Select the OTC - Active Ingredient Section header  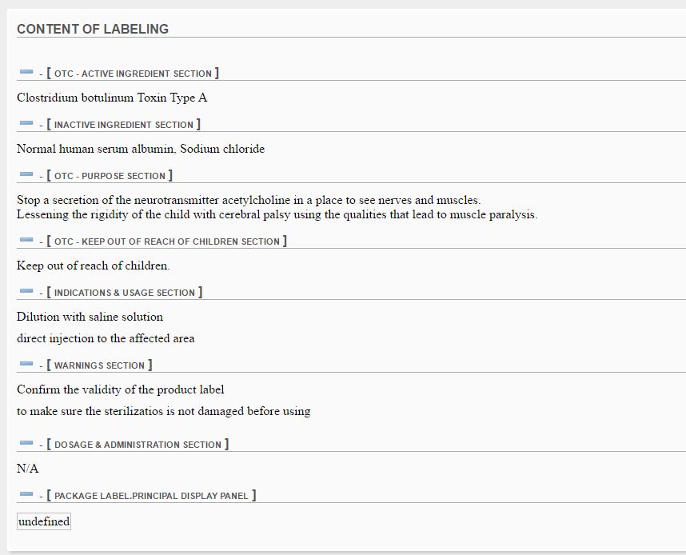click(x=133, y=74)
